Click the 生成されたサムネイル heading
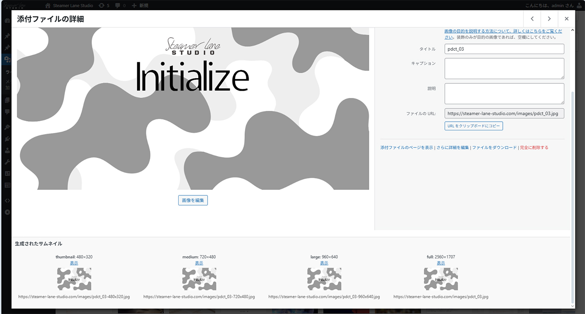585x314 pixels. [x=39, y=244]
